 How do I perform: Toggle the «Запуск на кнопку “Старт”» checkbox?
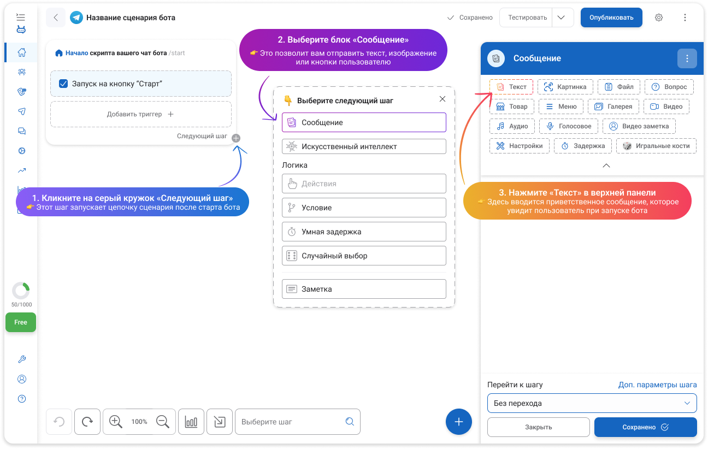(63, 84)
